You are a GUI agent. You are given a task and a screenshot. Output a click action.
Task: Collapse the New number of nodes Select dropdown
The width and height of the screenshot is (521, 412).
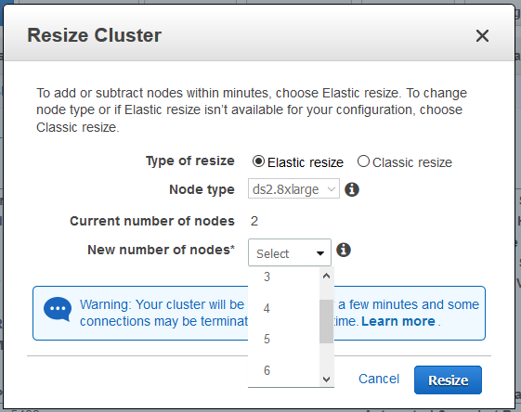[x=290, y=252]
